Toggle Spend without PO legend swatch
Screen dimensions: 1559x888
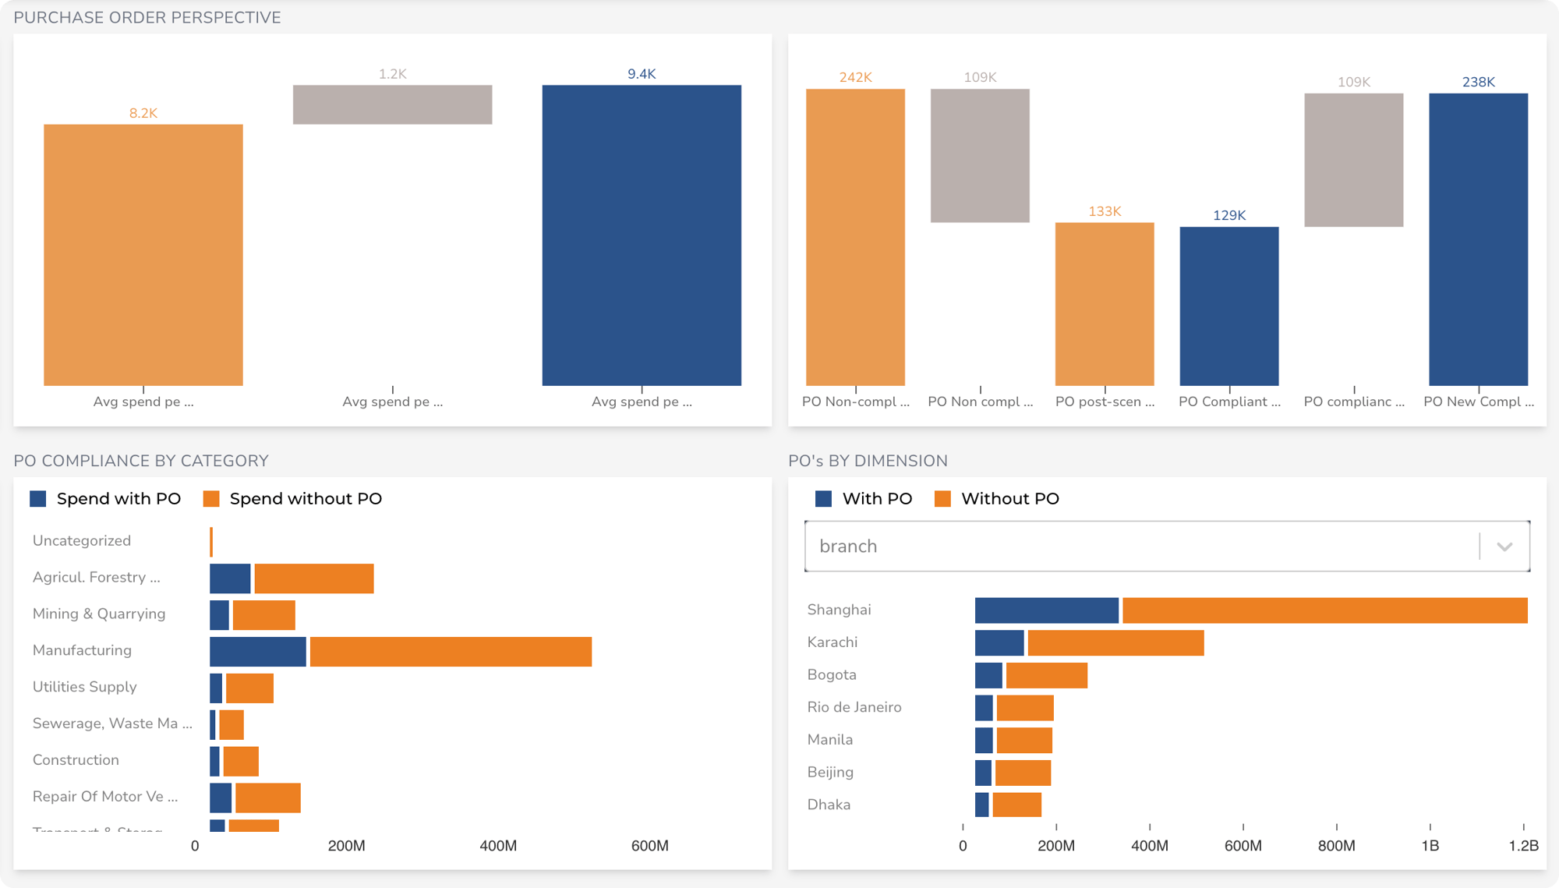[x=211, y=499]
